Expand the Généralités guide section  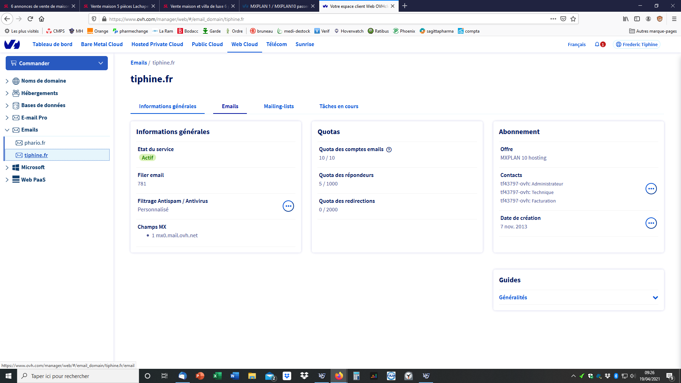pos(655,298)
